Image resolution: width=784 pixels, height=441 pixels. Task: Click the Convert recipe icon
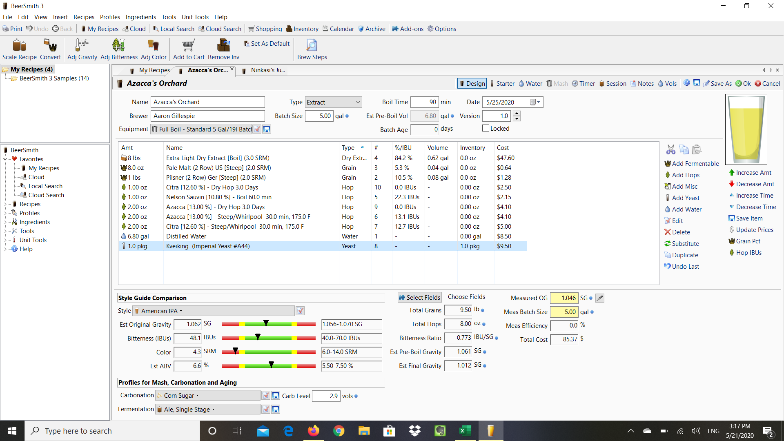[x=50, y=49]
